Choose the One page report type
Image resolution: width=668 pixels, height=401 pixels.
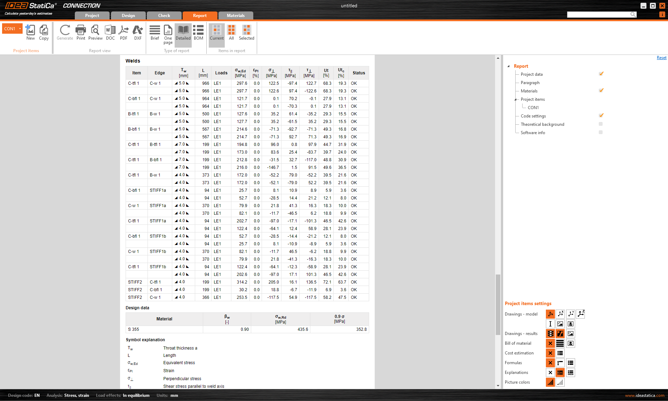pos(168,34)
